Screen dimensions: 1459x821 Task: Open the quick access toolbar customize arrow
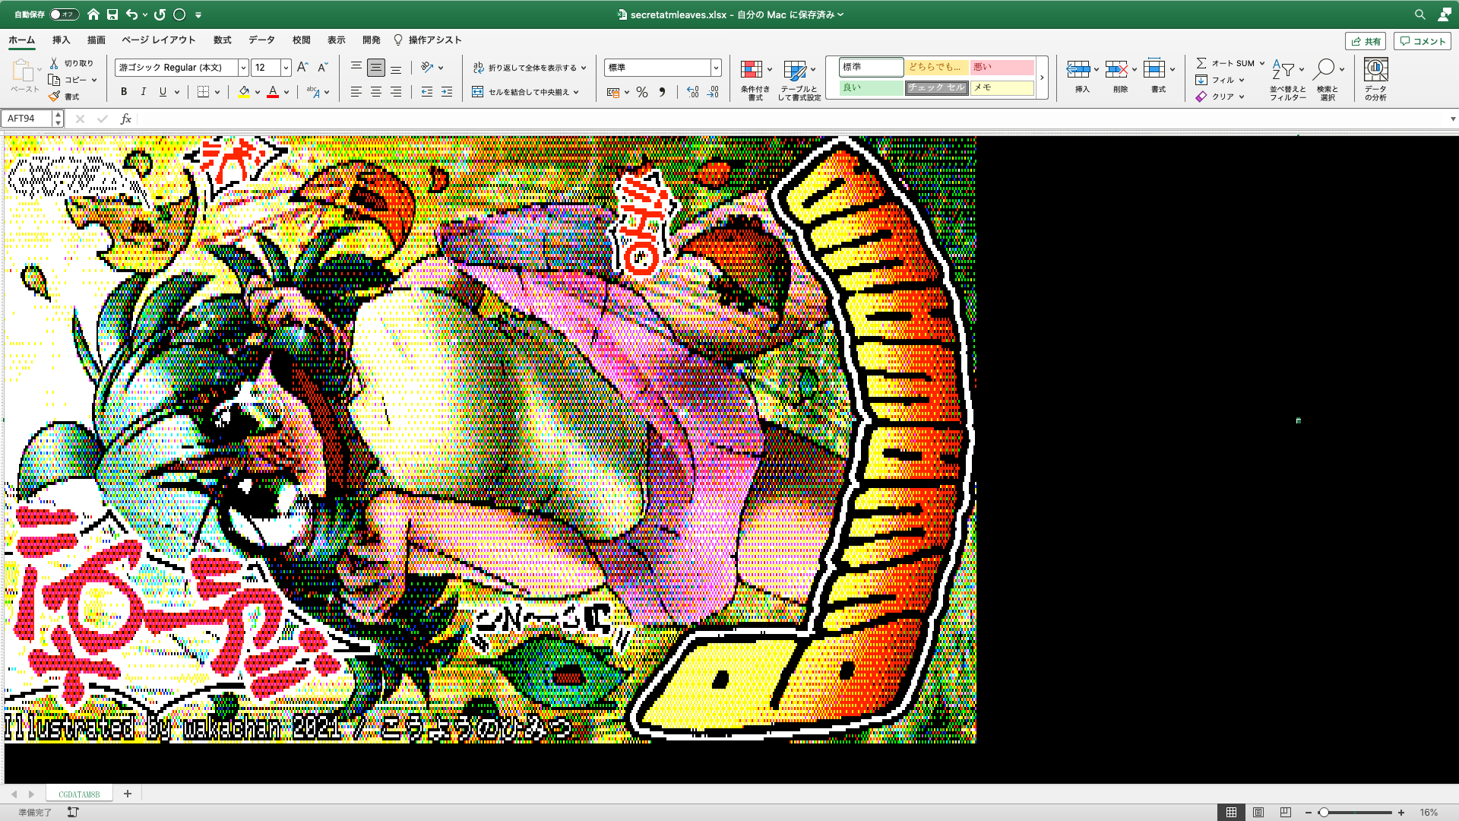click(198, 14)
